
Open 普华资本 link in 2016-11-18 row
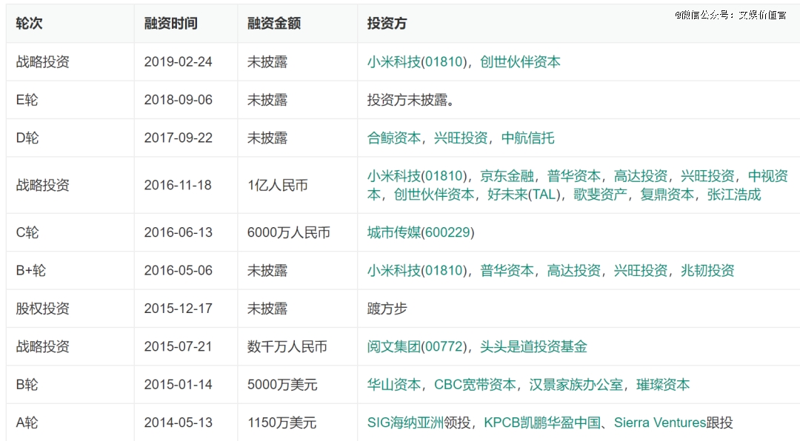click(x=574, y=176)
